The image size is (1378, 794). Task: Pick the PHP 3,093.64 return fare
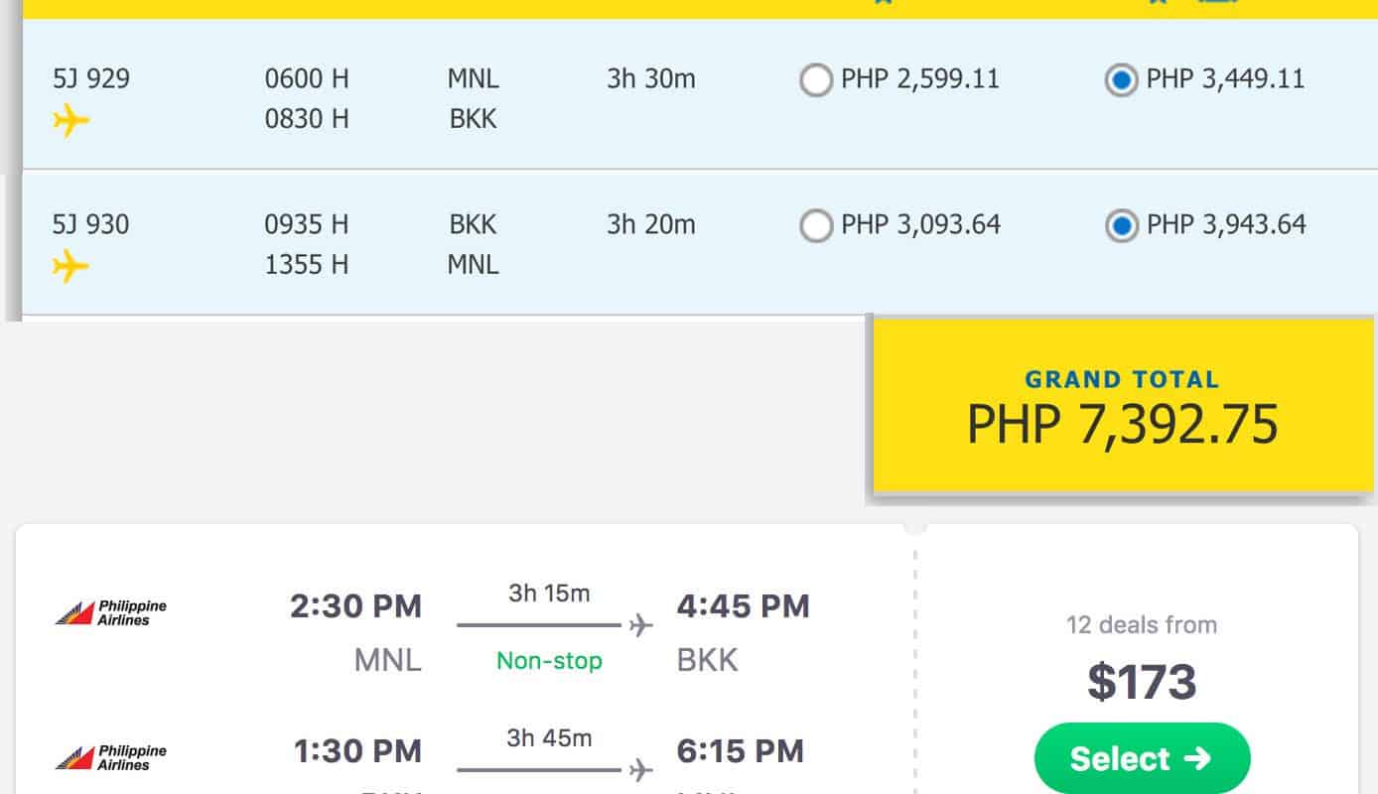pyautogui.click(x=815, y=226)
